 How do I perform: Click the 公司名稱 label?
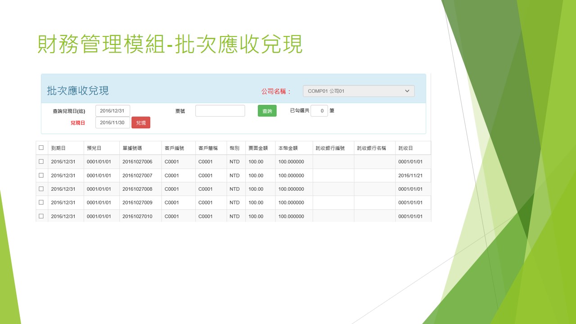pyautogui.click(x=277, y=91)
